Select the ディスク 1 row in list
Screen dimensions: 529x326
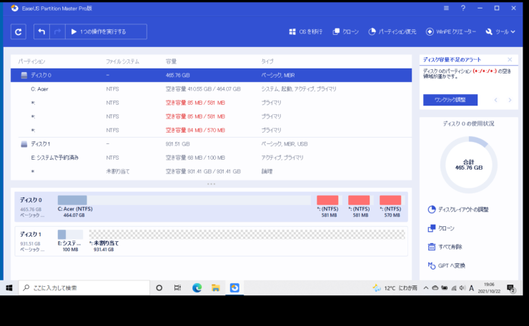pyautogui.click(x=211, y=144)
